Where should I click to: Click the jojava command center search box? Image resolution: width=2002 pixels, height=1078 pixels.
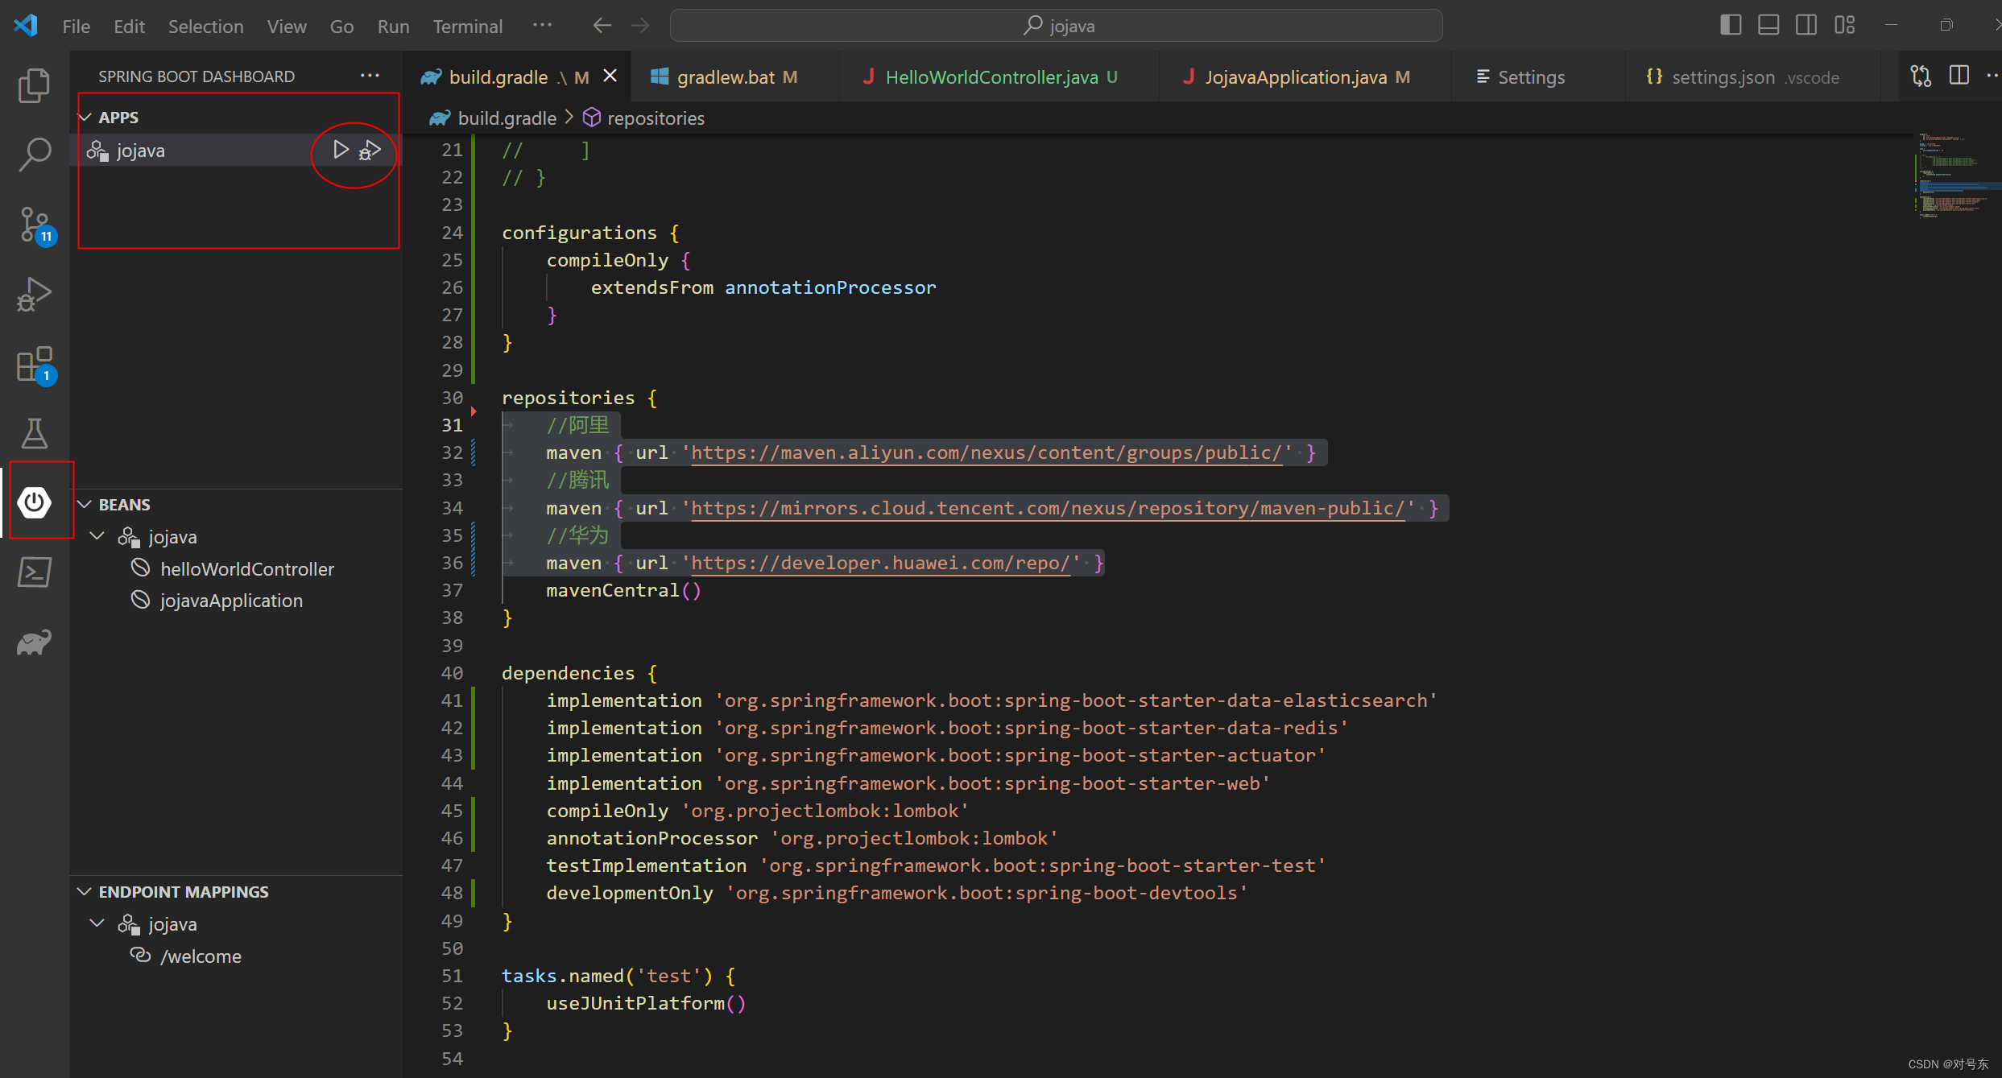[x=1056, y=26]
